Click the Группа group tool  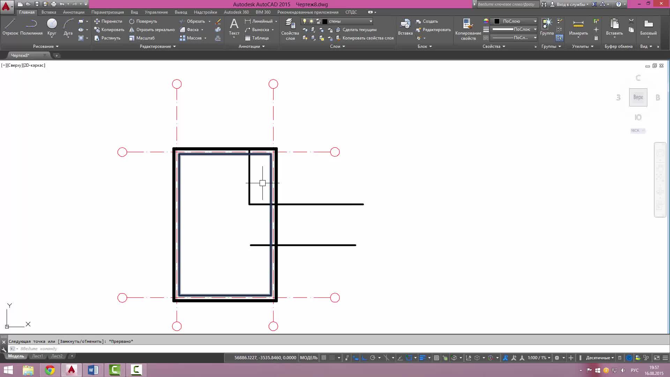547,27
